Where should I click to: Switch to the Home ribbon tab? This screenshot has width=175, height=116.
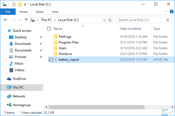pos(24,12)
